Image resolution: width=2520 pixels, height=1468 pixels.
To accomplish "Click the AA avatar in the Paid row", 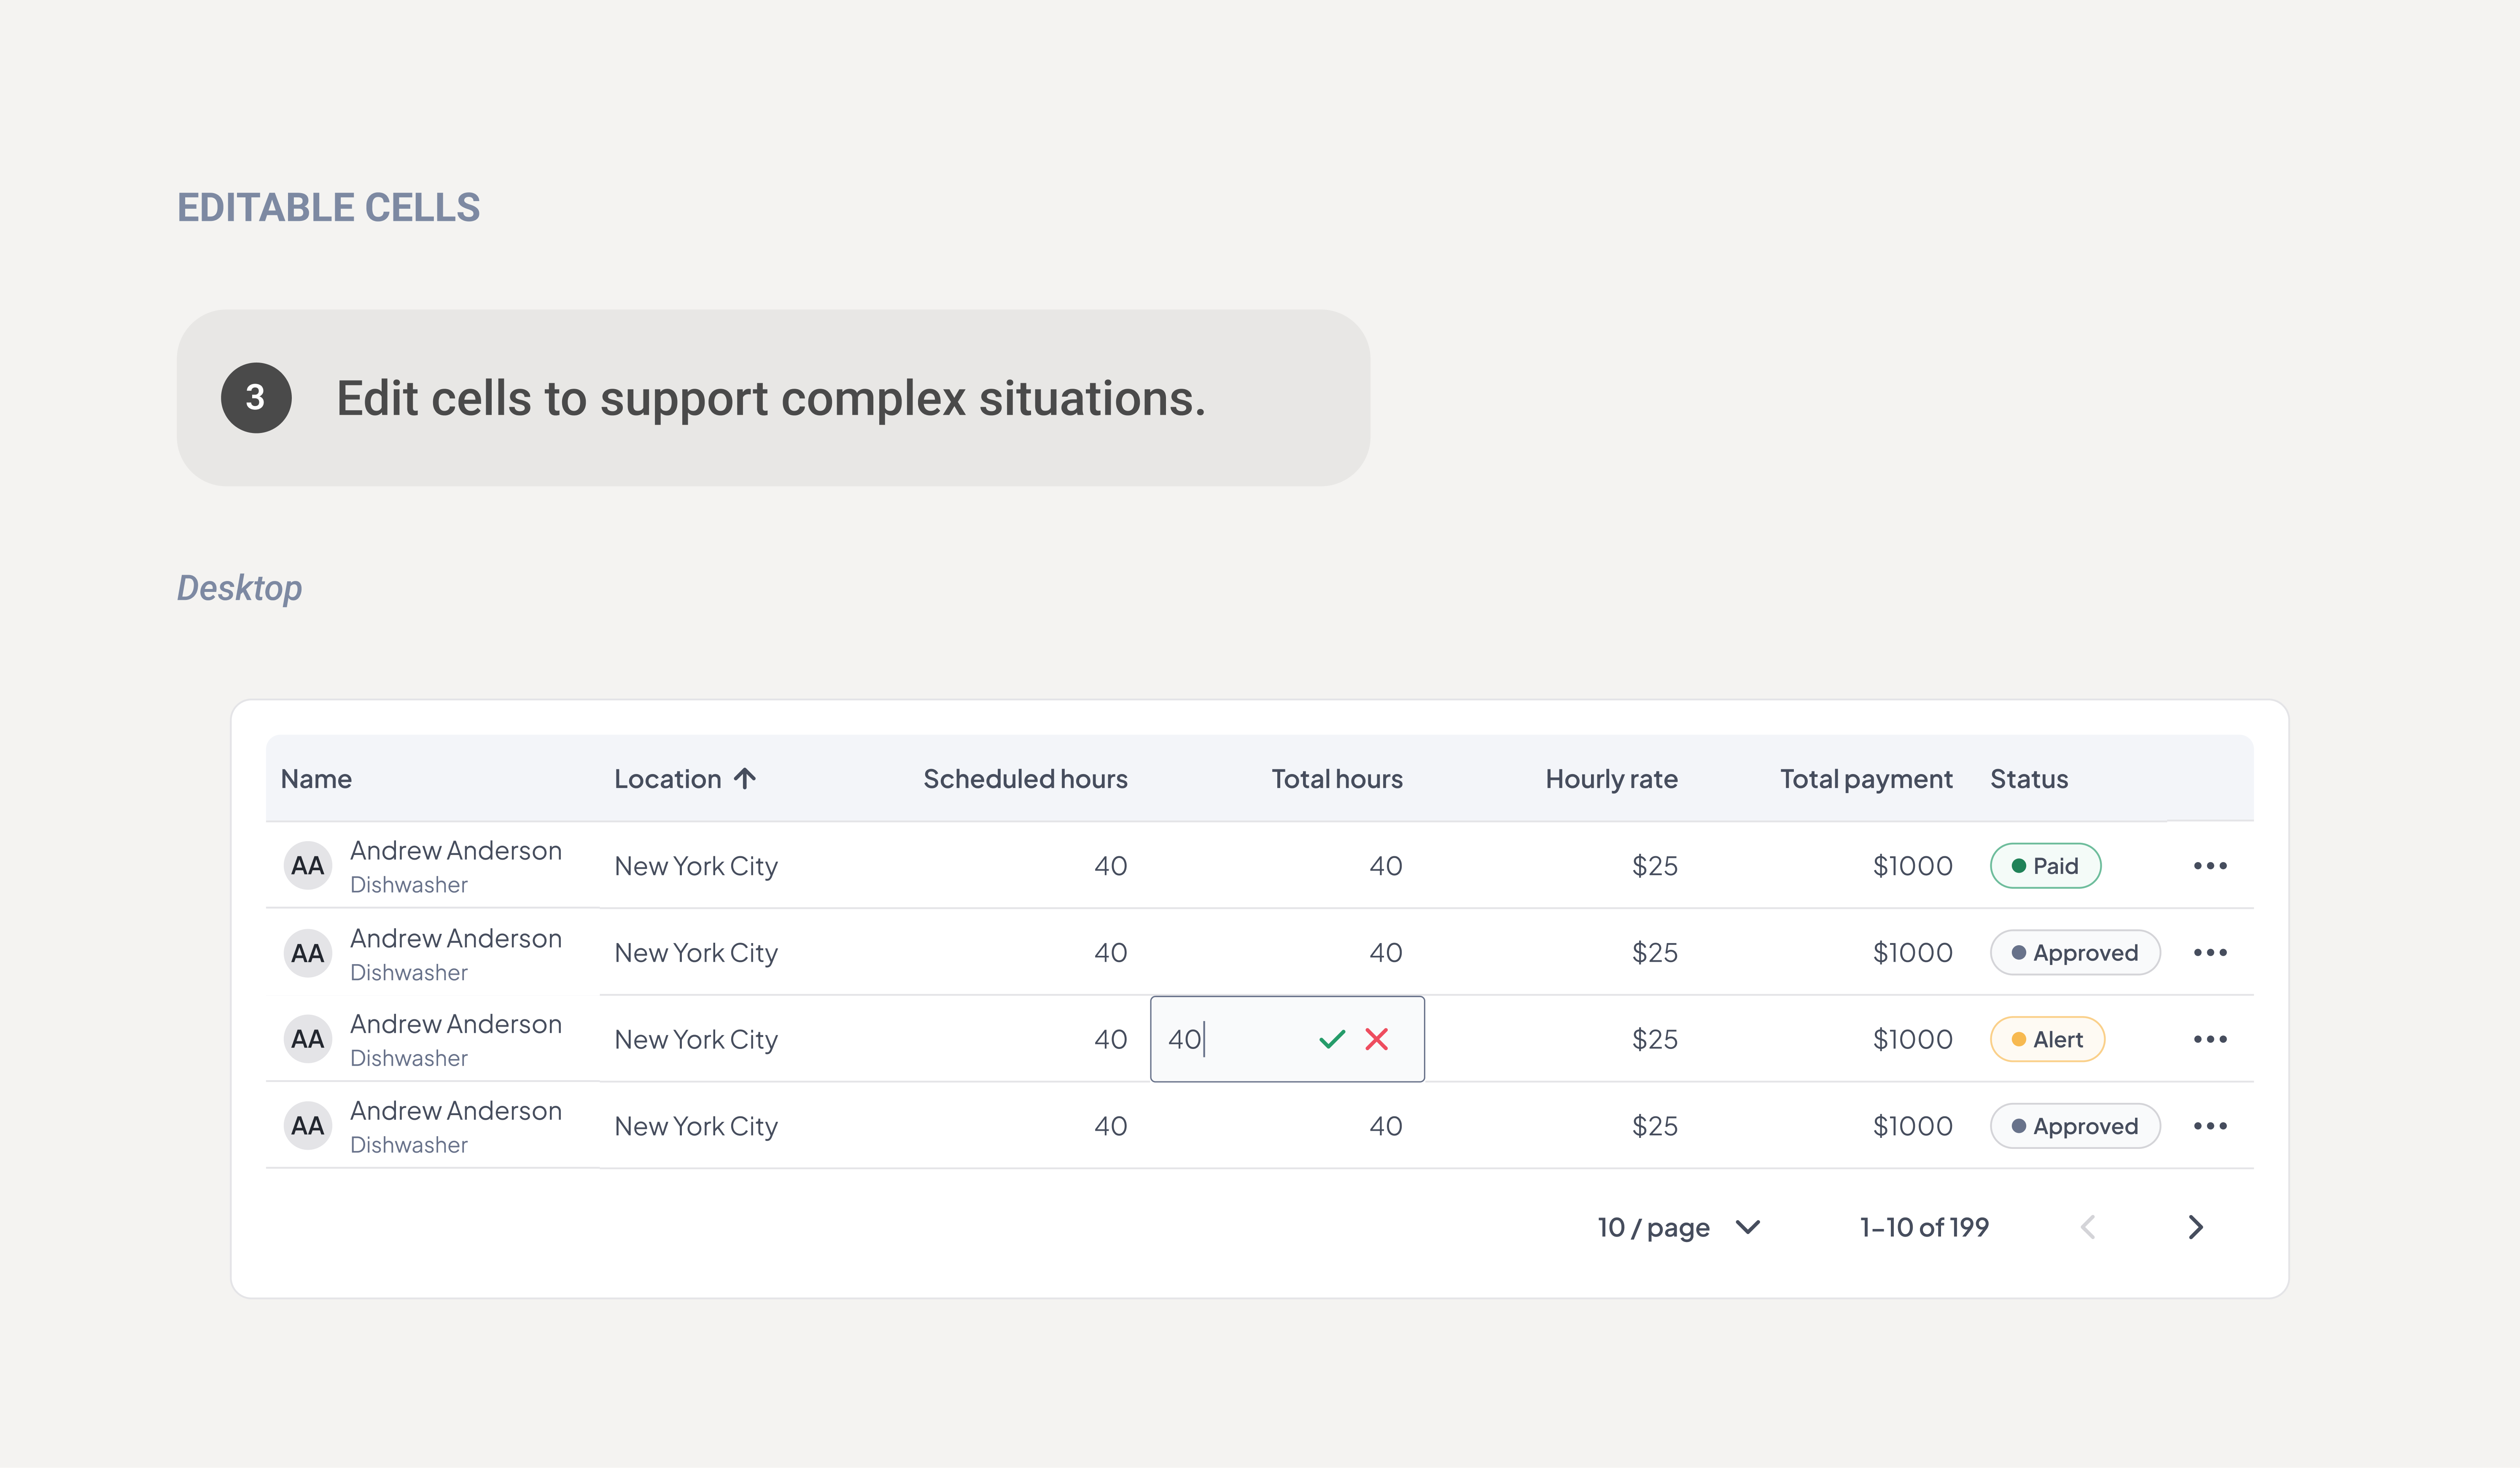I will [308, 866].
